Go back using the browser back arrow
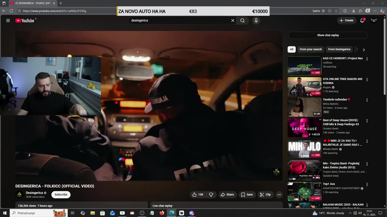 (x=4, y=11)
